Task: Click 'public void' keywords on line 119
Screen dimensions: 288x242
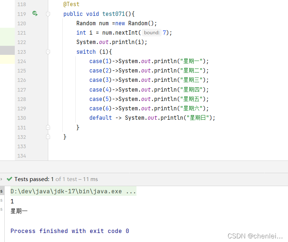Action: tap(81, 14)
